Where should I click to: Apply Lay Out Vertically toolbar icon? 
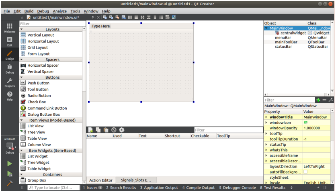coord(136,17)
